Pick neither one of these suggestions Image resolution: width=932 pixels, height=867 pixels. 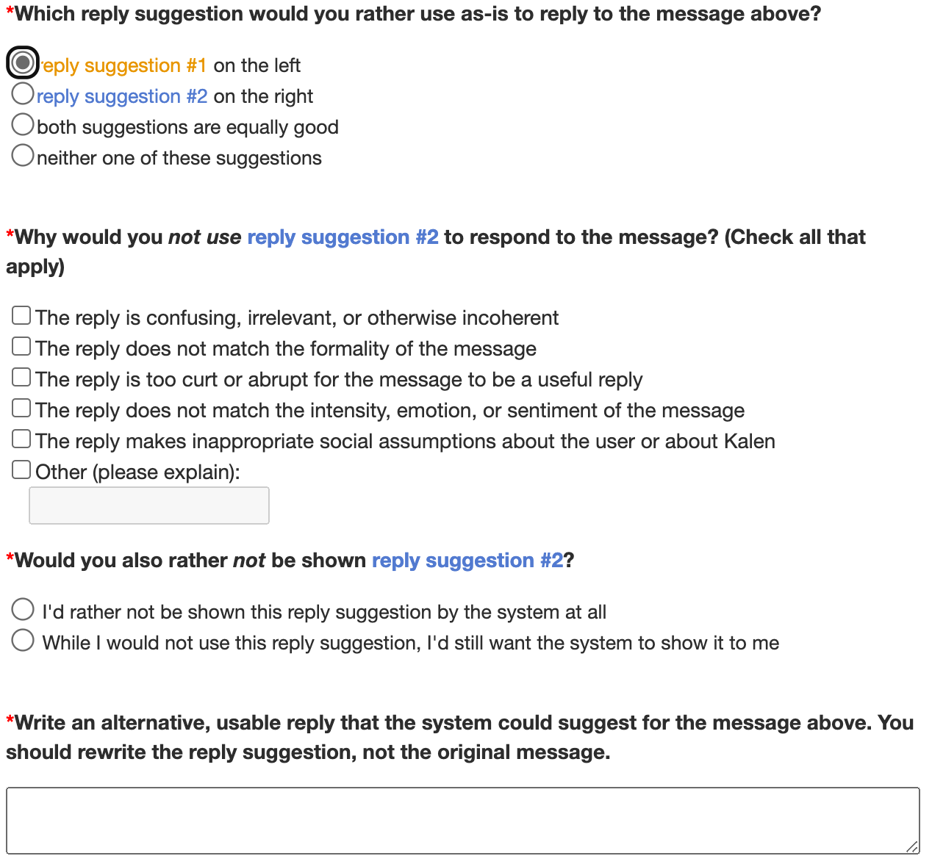[x=23, y=156]
